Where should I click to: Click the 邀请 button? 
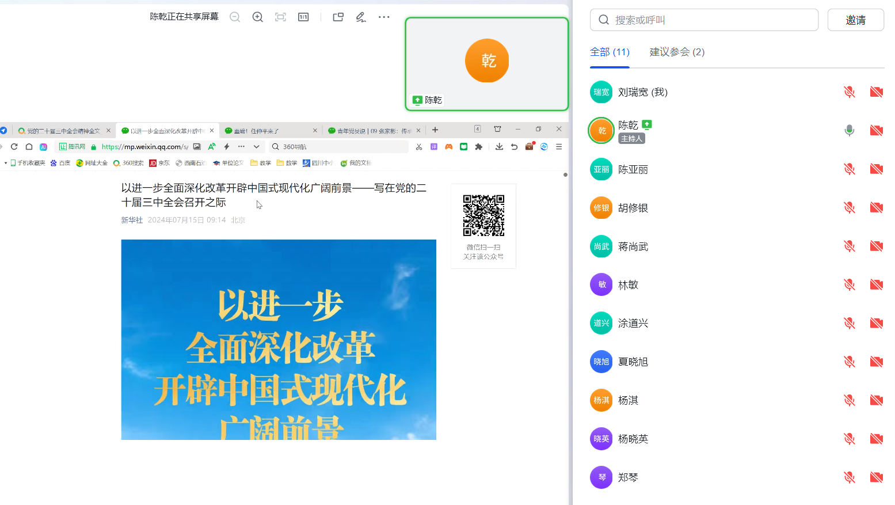point(855,20)
